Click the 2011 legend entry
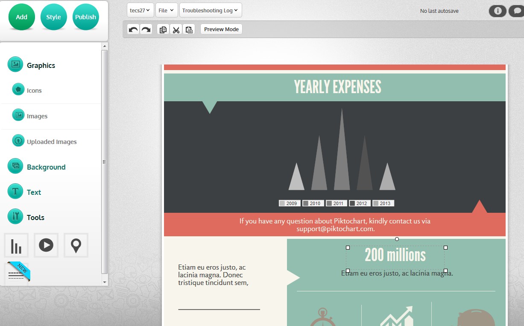This screenshot has width=524, height=326. click(336, 203)
